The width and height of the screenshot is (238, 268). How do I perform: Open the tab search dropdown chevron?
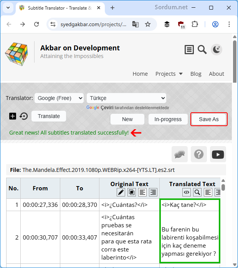[8, 8]
